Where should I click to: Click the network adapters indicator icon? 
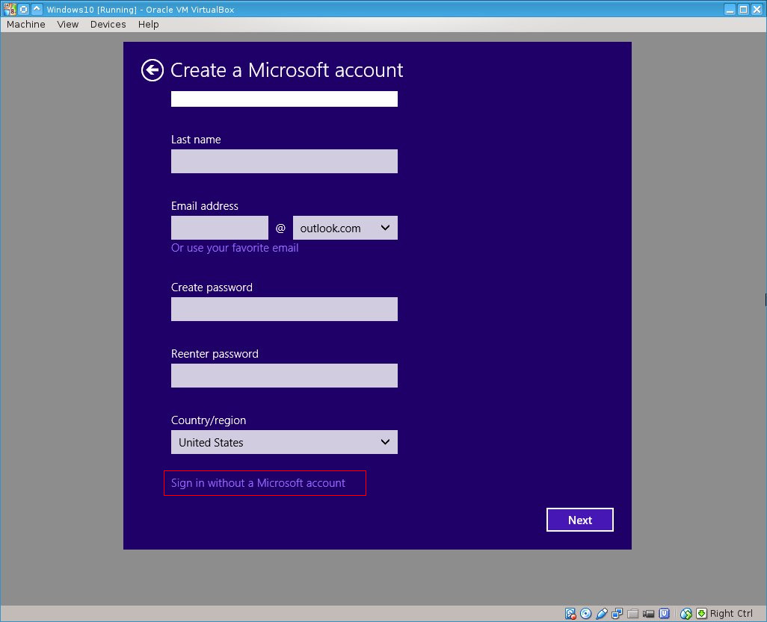(x=617, y=613)
